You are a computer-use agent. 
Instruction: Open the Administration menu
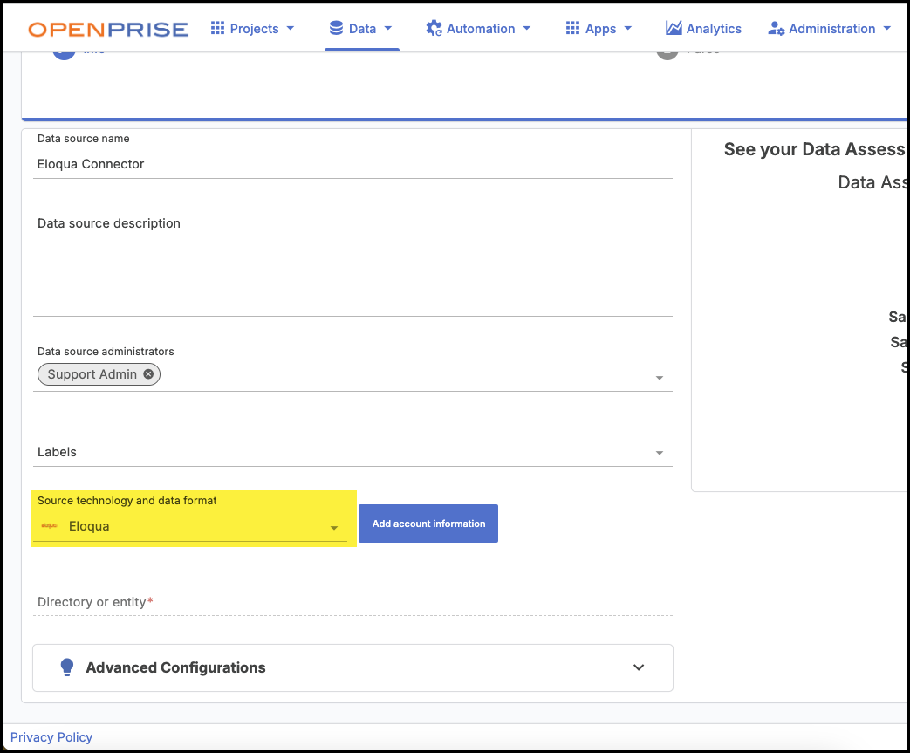coord(830,29)
